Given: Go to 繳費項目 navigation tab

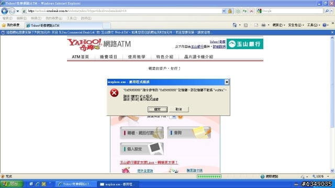Looking at the screenshot, I should pyautogui.click(x=108, y=57).
